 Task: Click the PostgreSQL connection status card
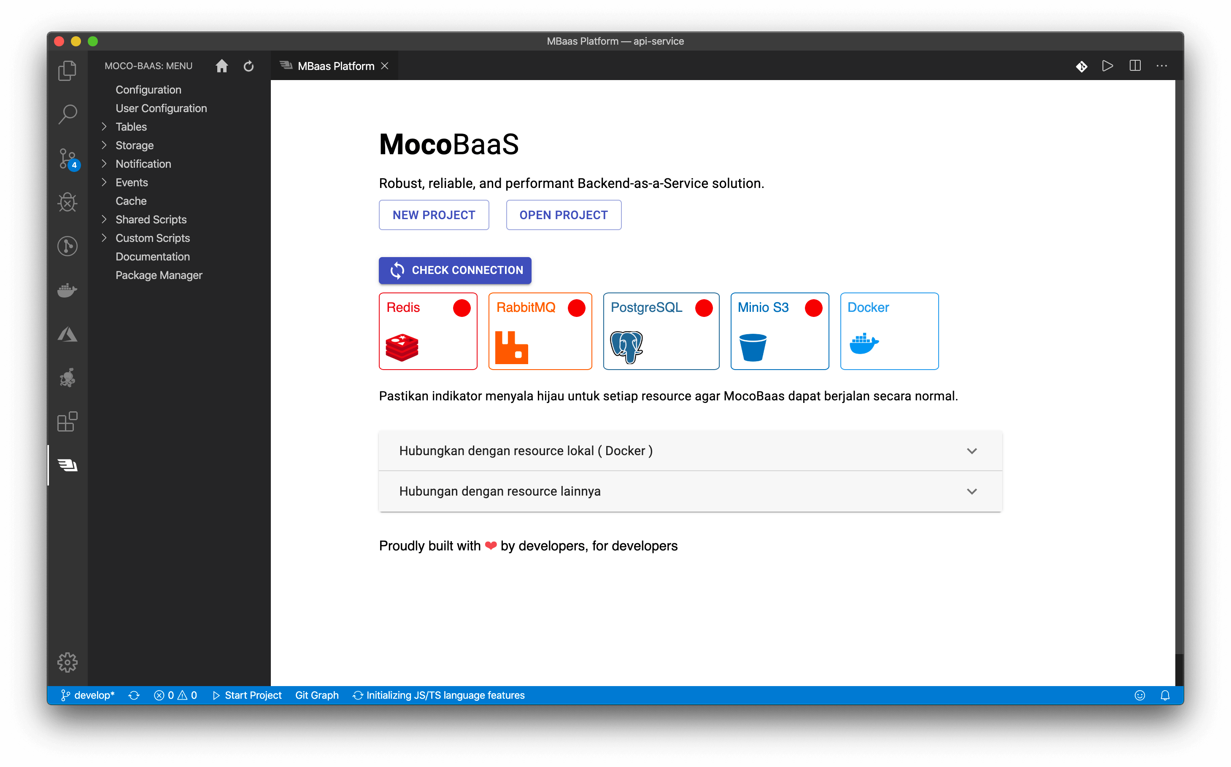[661, 331]
